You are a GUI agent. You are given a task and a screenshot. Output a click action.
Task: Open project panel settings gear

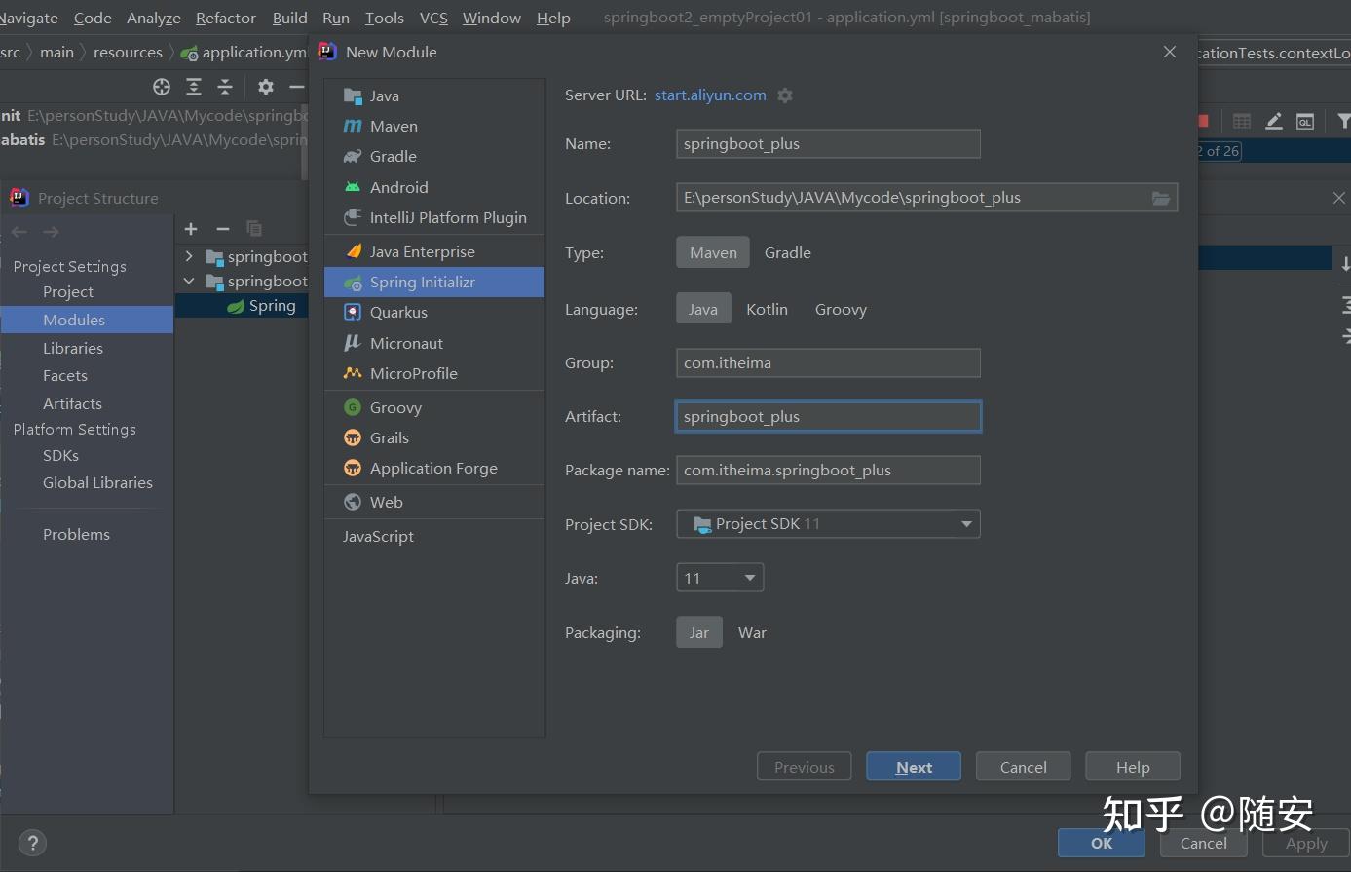coord(265,87)
